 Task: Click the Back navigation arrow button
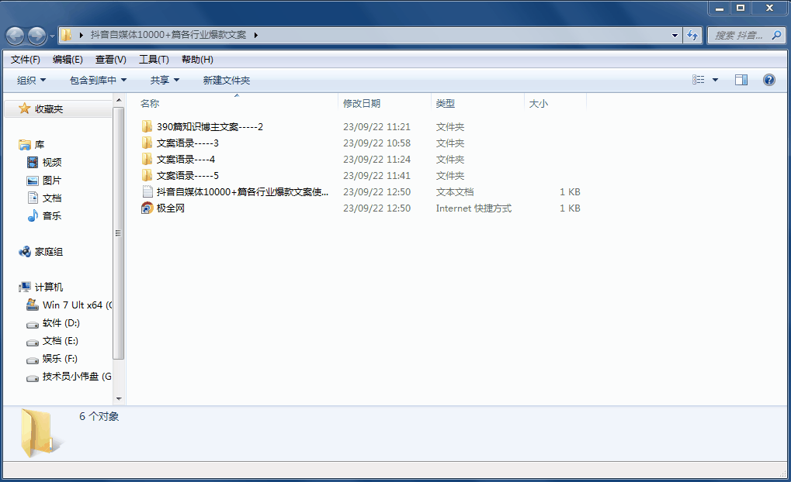pos(16,36)
